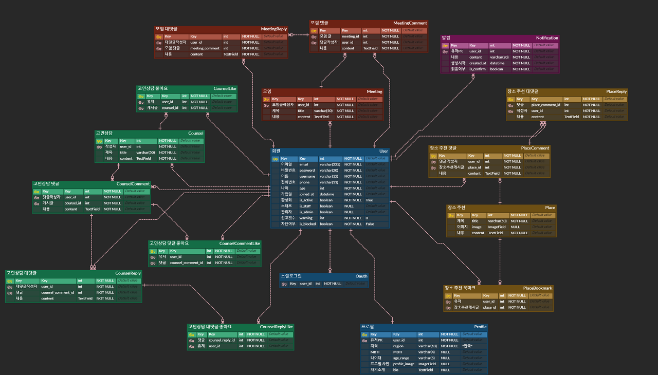Click foreign key icon beside 댓글 in CounselReplyLike
This screenshot has height=375, width=658.
point(191,340)
